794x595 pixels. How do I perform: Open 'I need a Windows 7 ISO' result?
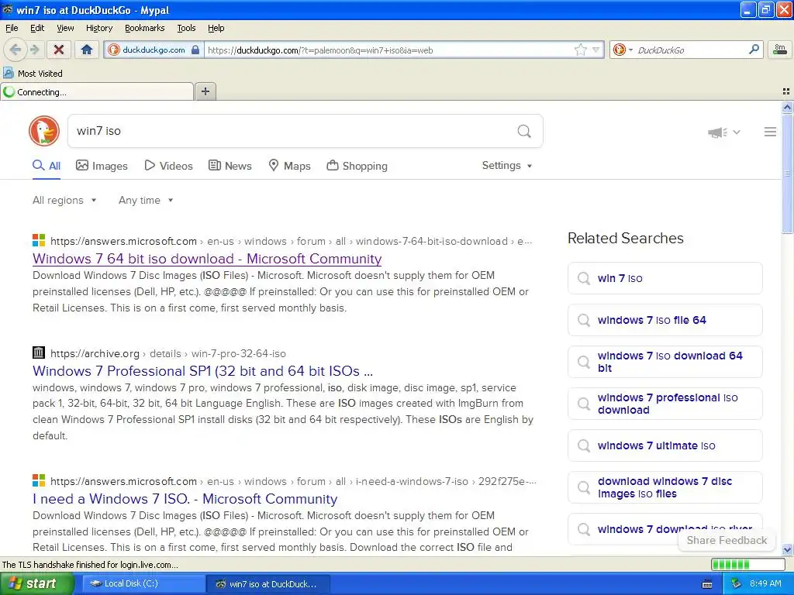(x=185, y=499)
